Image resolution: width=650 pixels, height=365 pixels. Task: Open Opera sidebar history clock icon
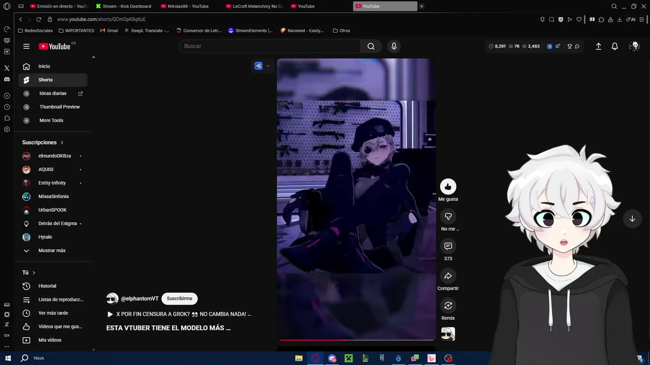click(7, 107)
